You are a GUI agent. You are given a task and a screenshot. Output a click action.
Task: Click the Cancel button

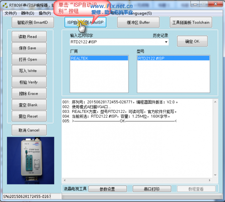coord(29,130)
